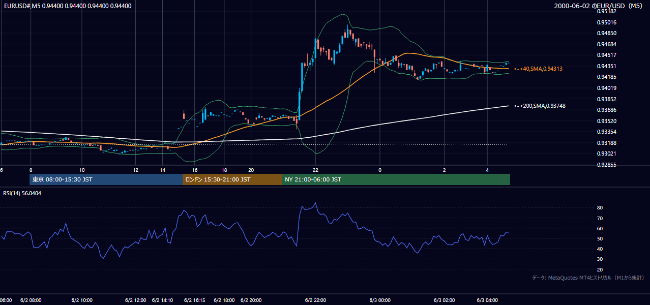Click hour 12 on the price chart time axis

(x=136, y=170)
